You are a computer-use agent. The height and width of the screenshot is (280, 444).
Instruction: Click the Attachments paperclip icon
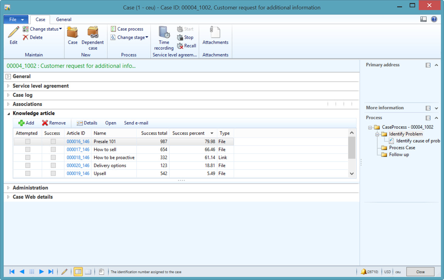pyautogui.click(x=215, y=33)
